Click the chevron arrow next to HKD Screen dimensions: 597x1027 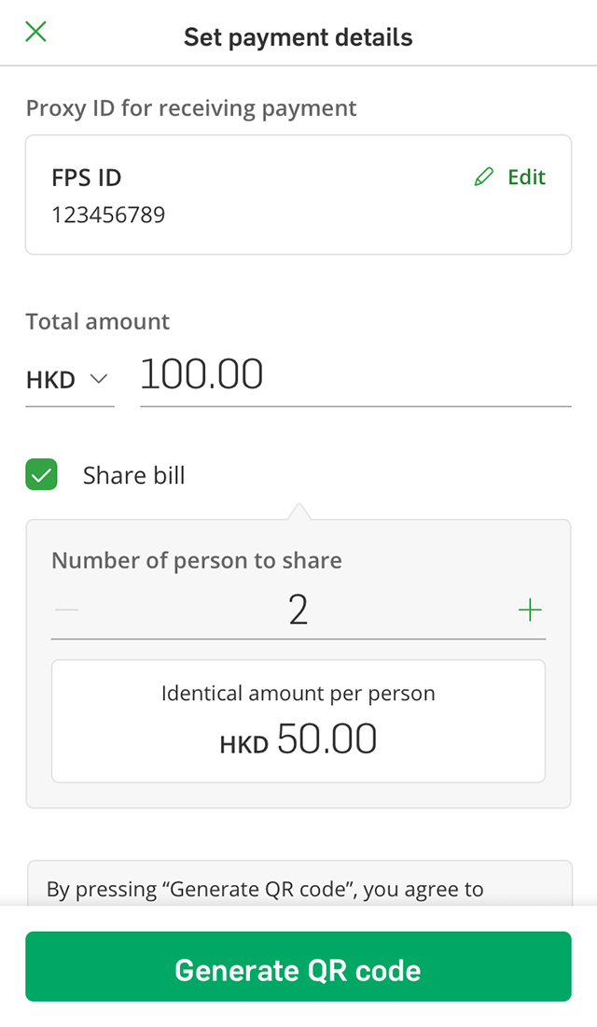98,379
